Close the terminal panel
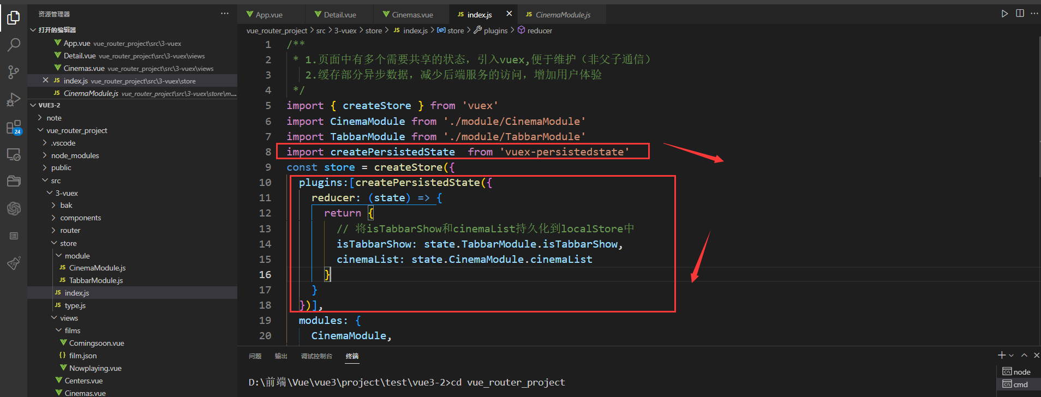The width and height of the screenshot is (1041, 397). click(1036, 356)
